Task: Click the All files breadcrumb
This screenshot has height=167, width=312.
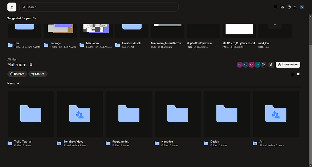Action: pos(12,59)
